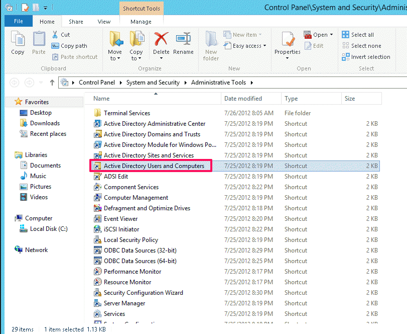This screenshot has width=407, height=334.
Task: Switch to the Home ribbon tab
Action: tap(47, 22)
